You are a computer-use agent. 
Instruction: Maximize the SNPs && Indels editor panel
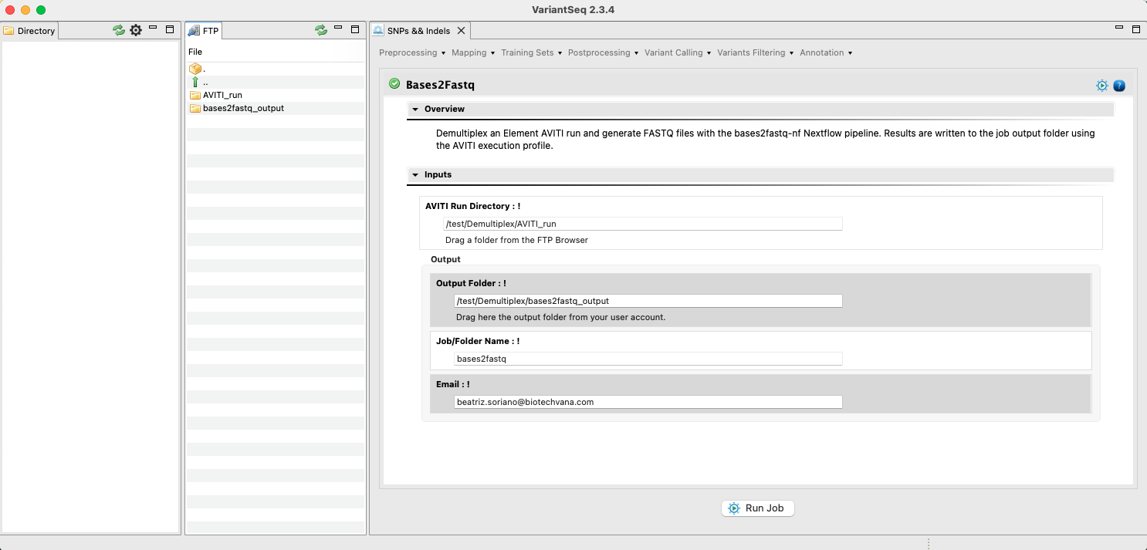1136,29
